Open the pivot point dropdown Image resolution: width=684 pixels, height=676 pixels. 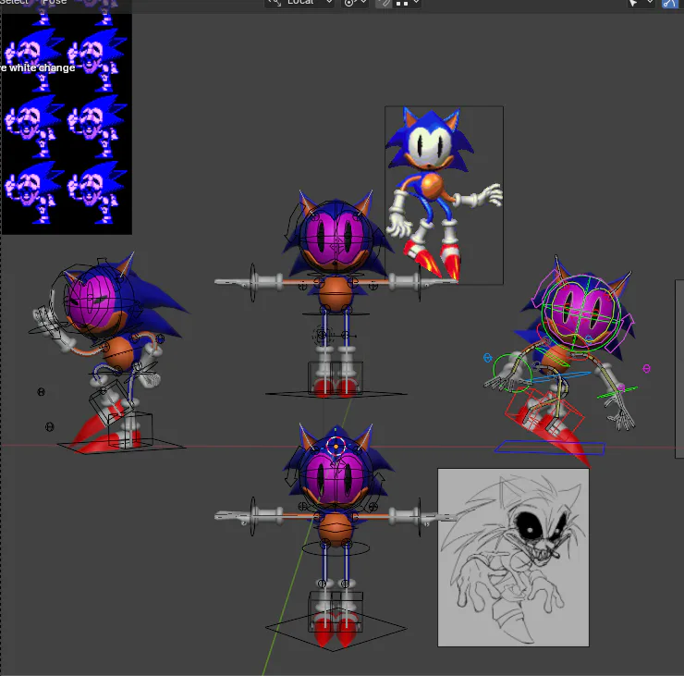point(355,3)
